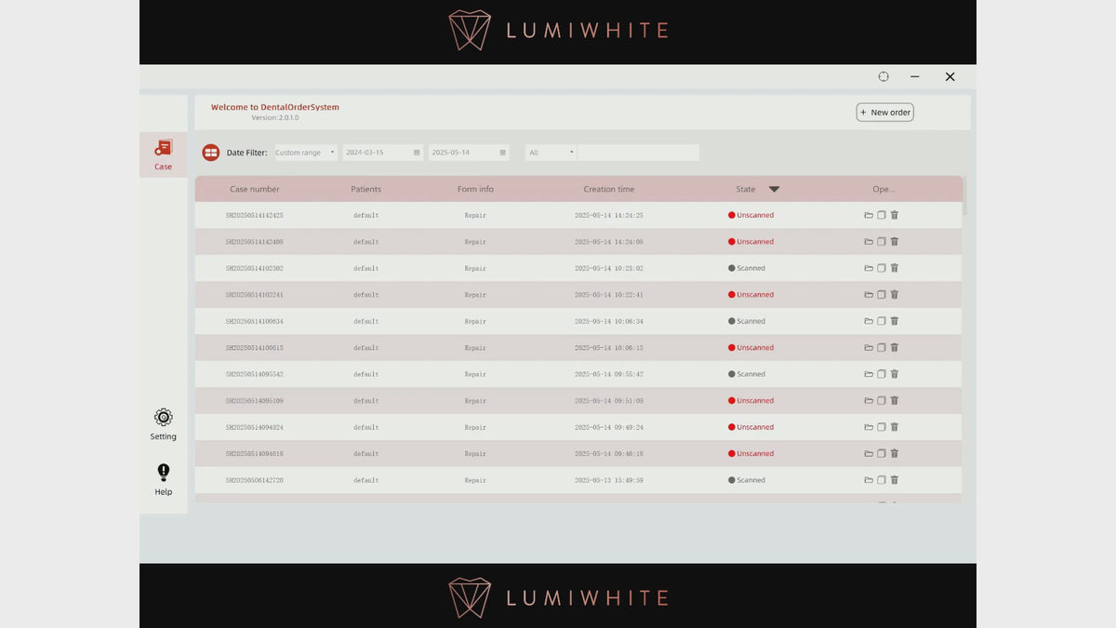Open folder for case SH20250514094618
Screen dimensions: 1116x628
[869, 454]
